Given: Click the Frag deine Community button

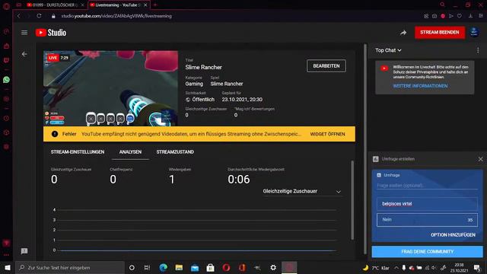Looking at the screenshot, I should (x=427, y=252).
